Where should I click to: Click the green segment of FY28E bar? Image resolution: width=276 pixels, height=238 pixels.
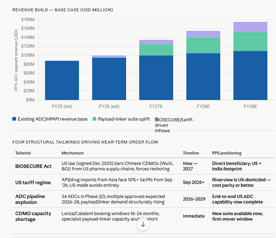pos(203,45)
